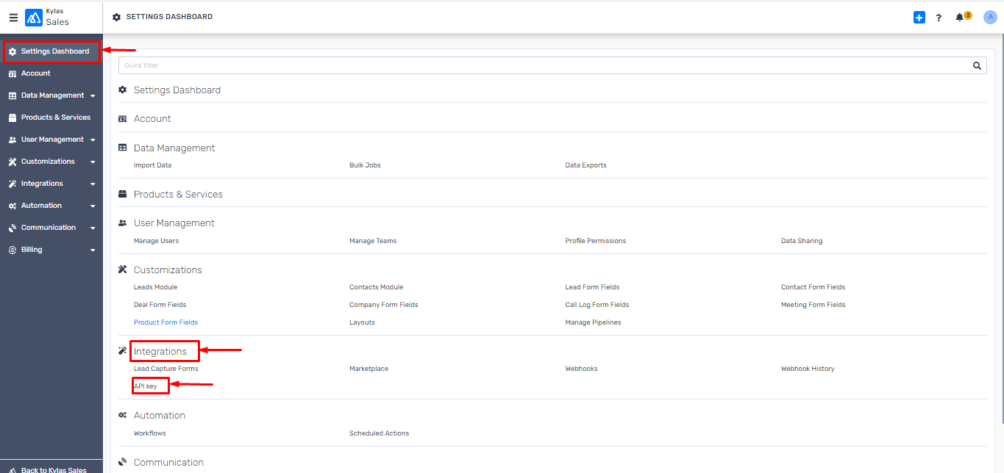The width and height of the screenshot is (1004, 473).
Task: Toggle the hamburger menu icon
Action: pyautogui.click(x=13, y=18)
